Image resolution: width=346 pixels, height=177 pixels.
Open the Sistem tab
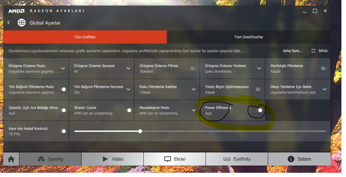[299, 159]
